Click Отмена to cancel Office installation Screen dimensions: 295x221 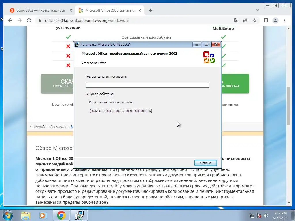[x=205, y=163]
